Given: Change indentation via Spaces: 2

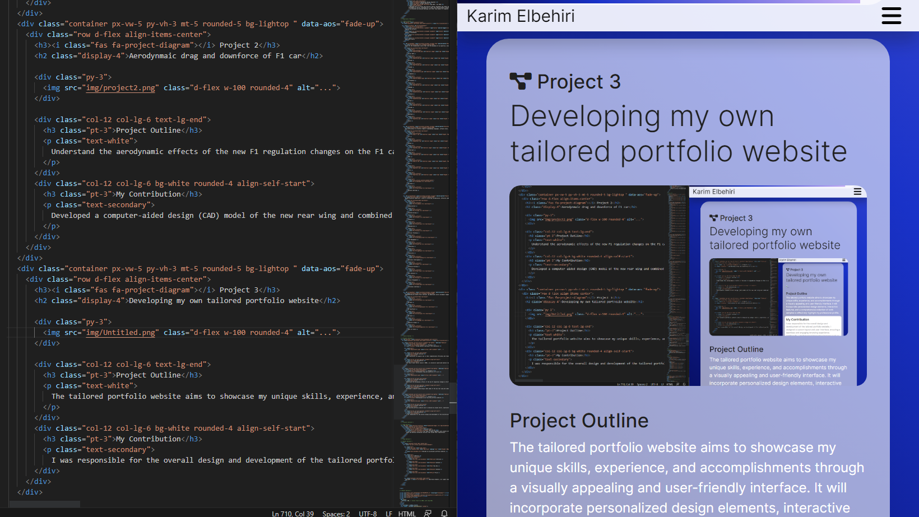Looking at the screenshot, I should pyautogui.click(x=336, y=514).
